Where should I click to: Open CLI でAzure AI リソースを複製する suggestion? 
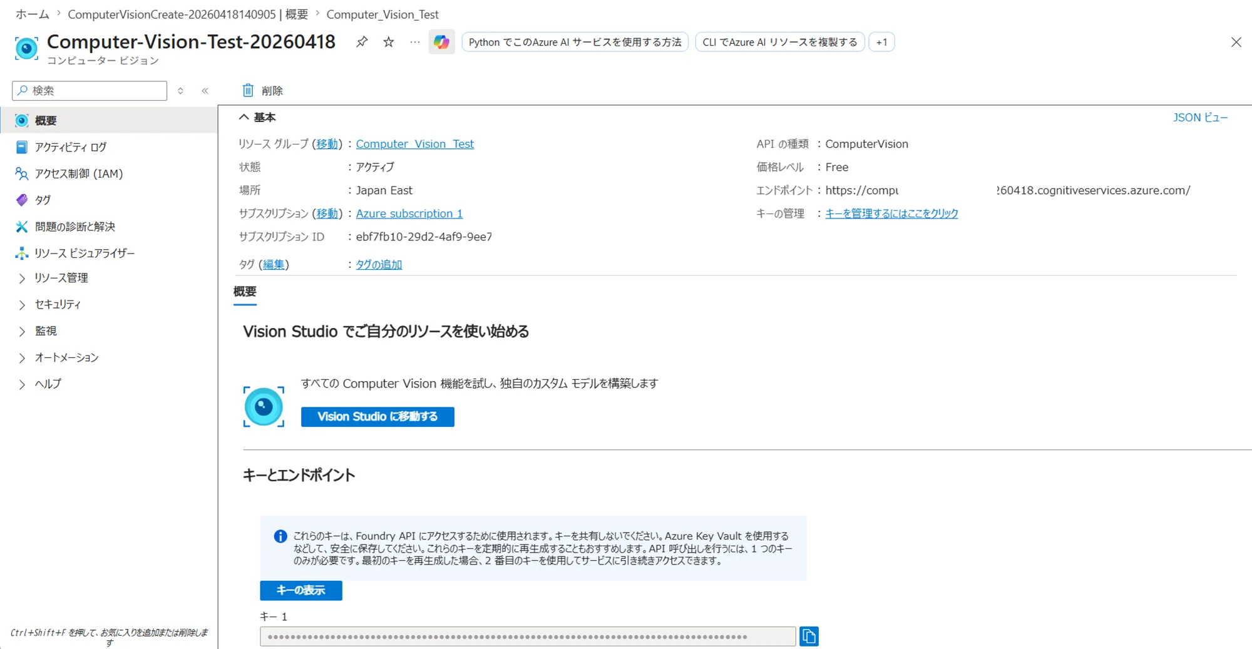tap(780, 42)
